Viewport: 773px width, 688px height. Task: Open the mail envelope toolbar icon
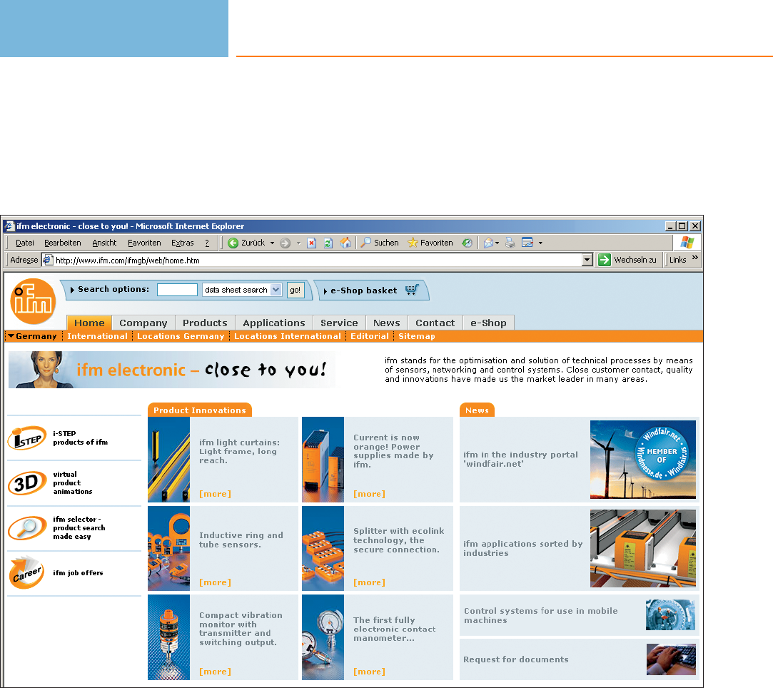pyautogui.click(x=488, y=243)
